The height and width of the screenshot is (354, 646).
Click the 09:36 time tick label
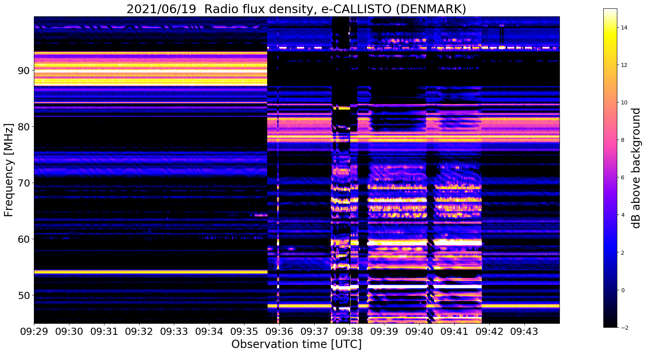point(280,331)
